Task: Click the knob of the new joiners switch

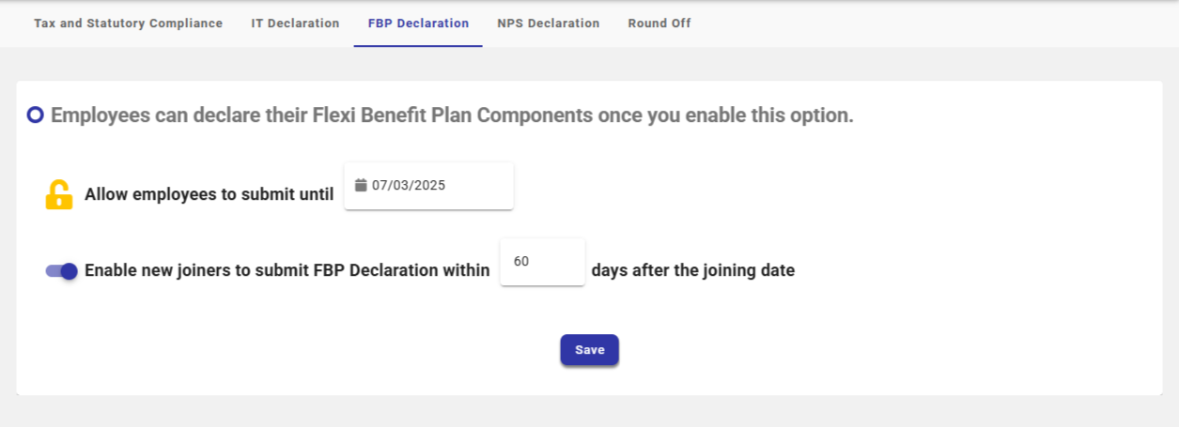Action: 69,271
